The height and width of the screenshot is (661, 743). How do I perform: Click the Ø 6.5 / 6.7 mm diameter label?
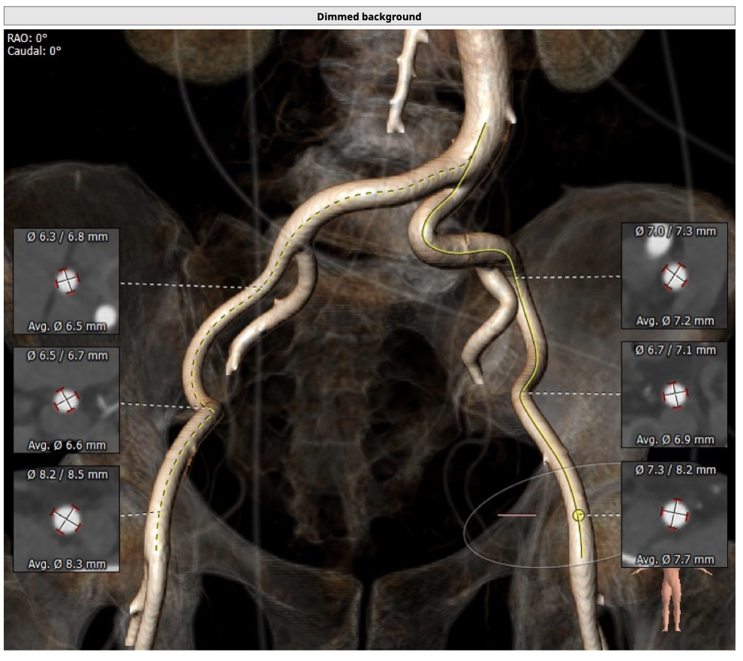67,356
